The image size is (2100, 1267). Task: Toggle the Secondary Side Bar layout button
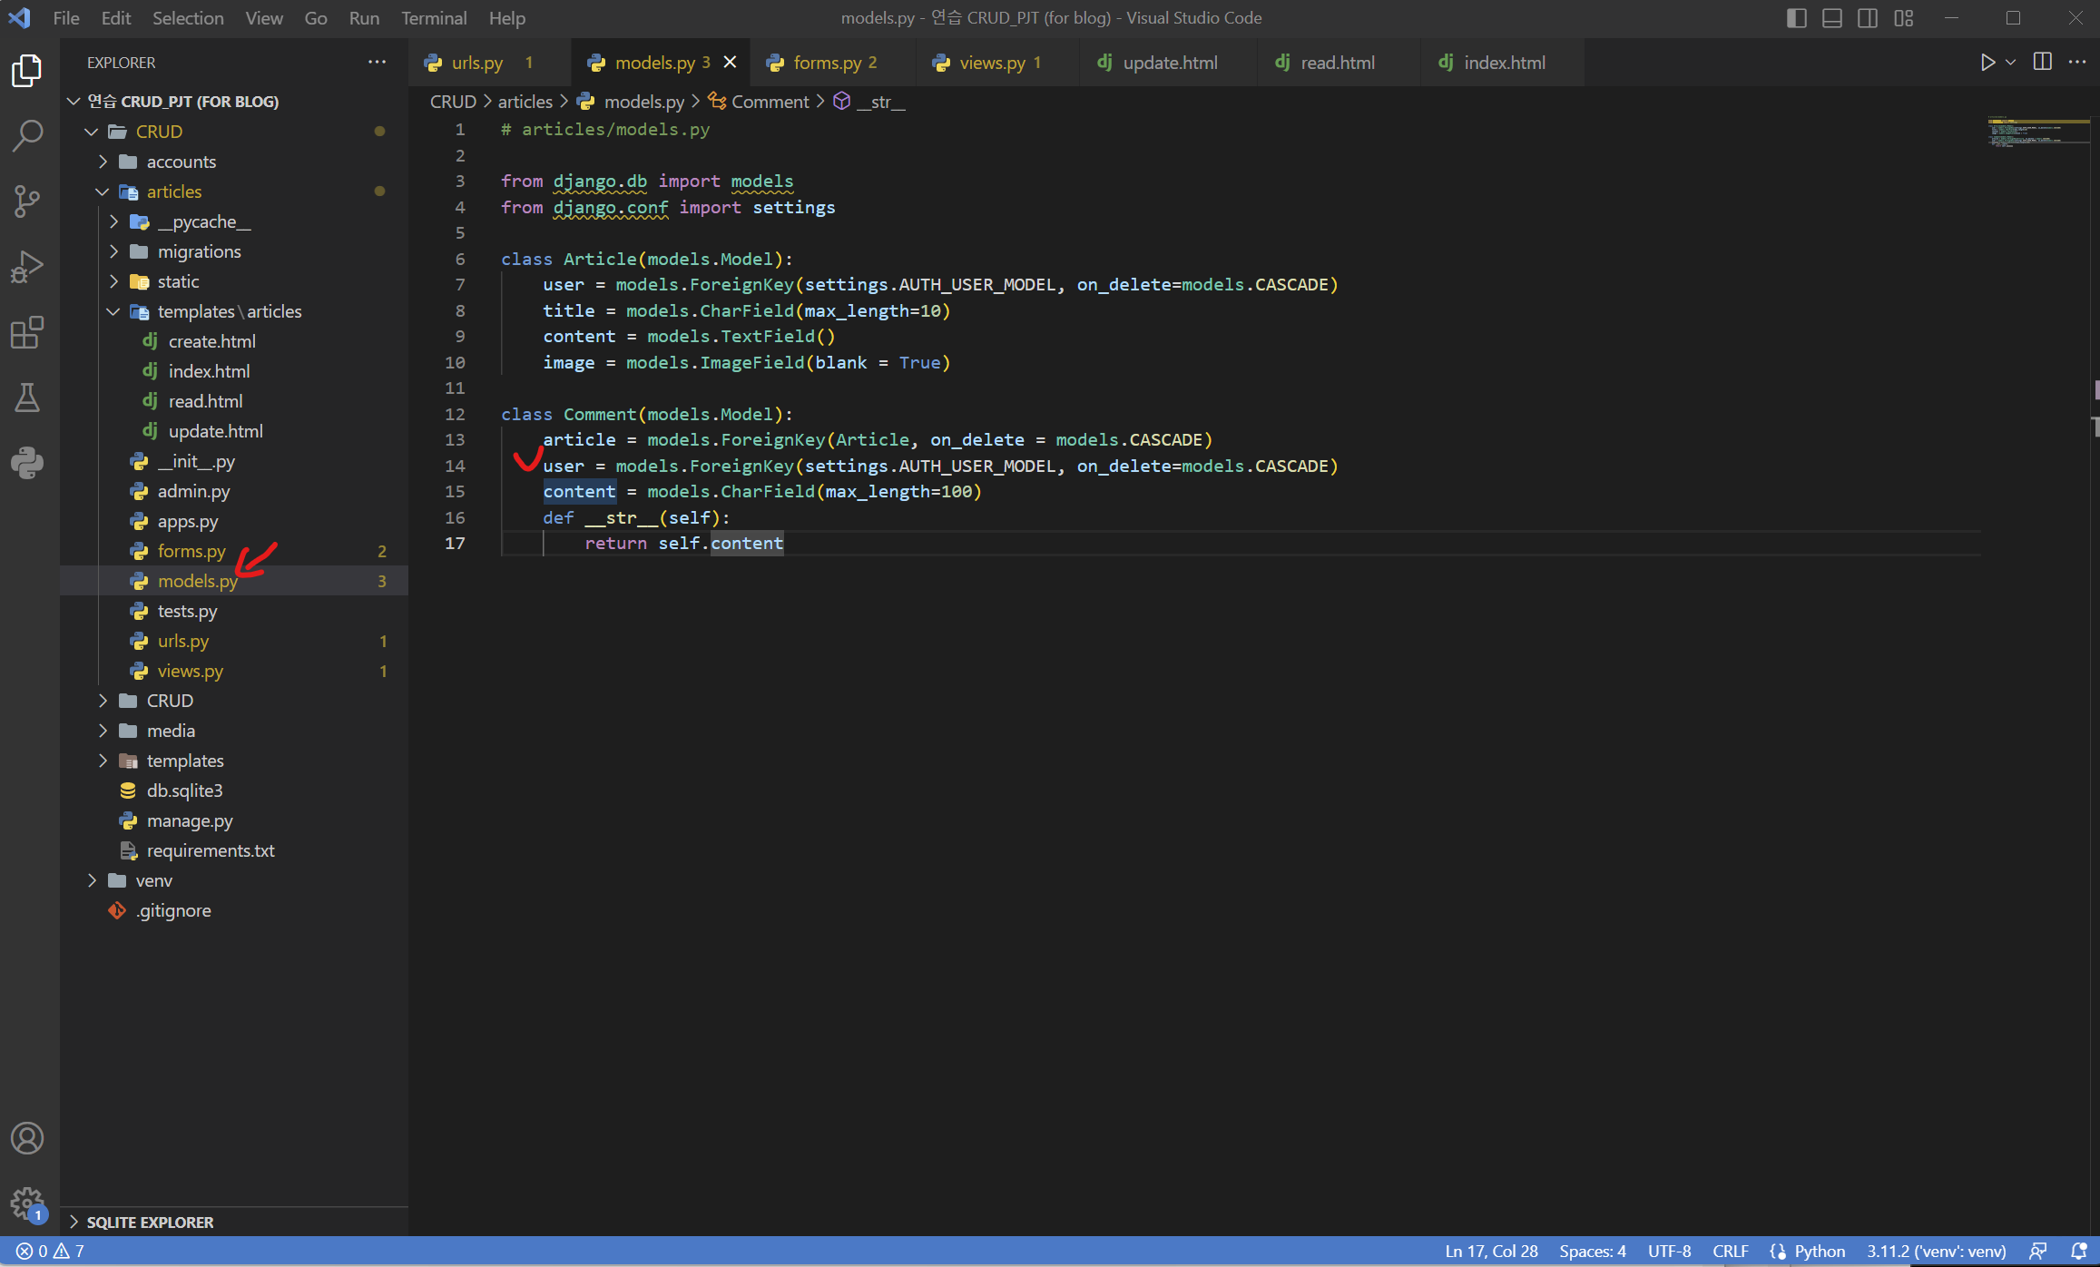(1868, 18)
